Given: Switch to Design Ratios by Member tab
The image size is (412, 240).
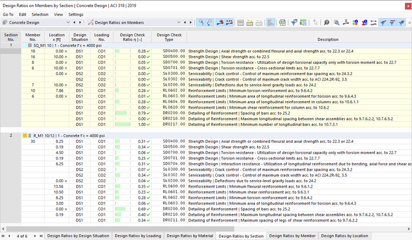Looking at the screenshot, I should click(292, 236).
